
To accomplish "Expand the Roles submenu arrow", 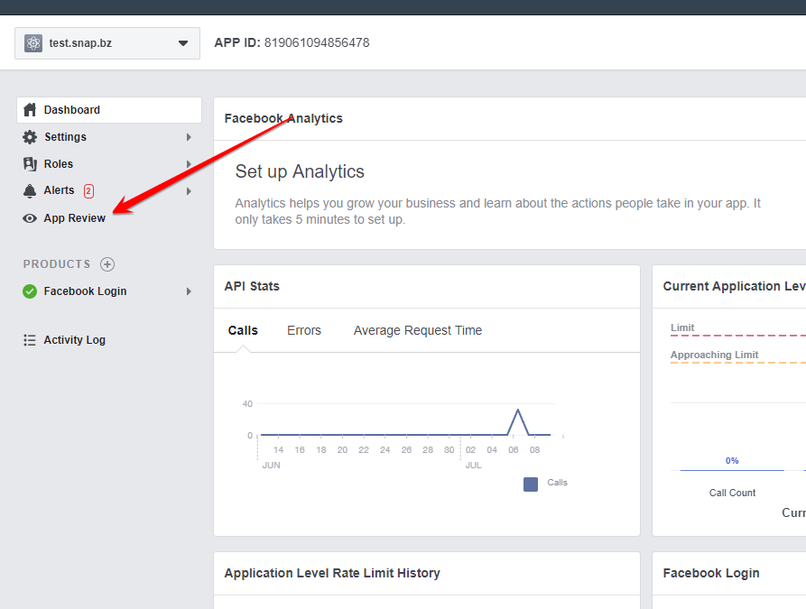I will tap(189, 164).
